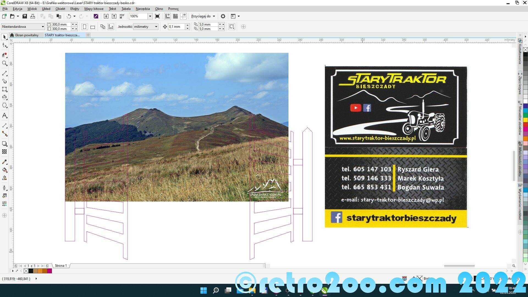
Task: Select the Zoom tool in toolbox
Action: (x=4, y=64)
